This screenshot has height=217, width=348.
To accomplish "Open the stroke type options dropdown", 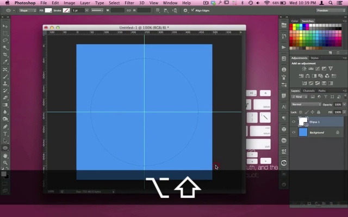I will pyautogui.click(x=97, y=10).
